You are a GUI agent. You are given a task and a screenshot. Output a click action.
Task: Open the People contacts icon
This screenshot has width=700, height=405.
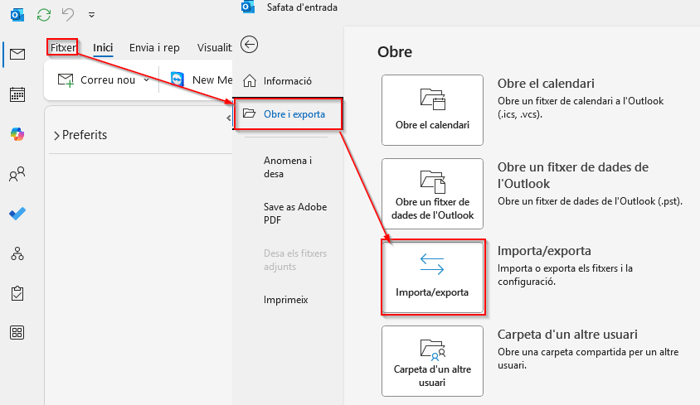(17, 174)
